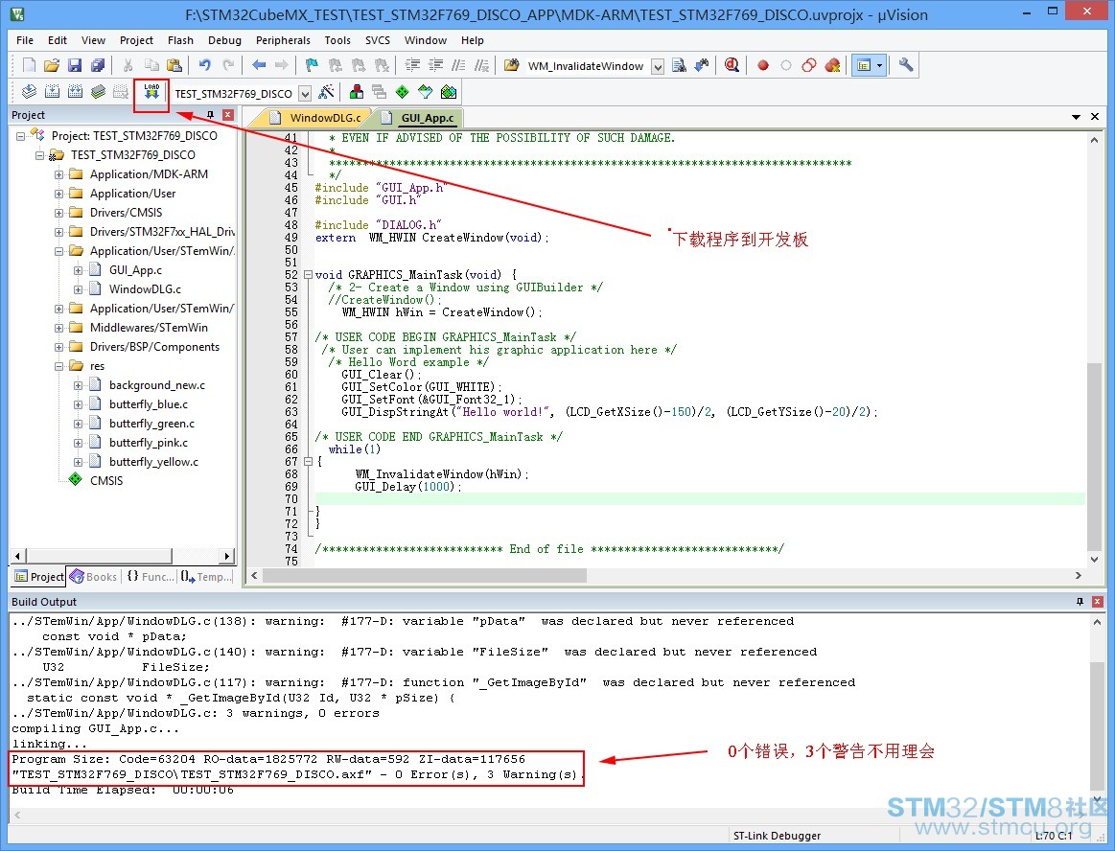The width and height of the screenshot is (1115, 851).
Task: Close the active editor tab
Action: pyautogui.click(x=1095, y=117)
